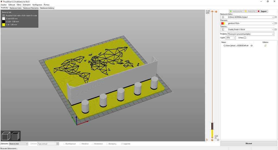Switch to 3D editor cube view

[x=6, y=136]
